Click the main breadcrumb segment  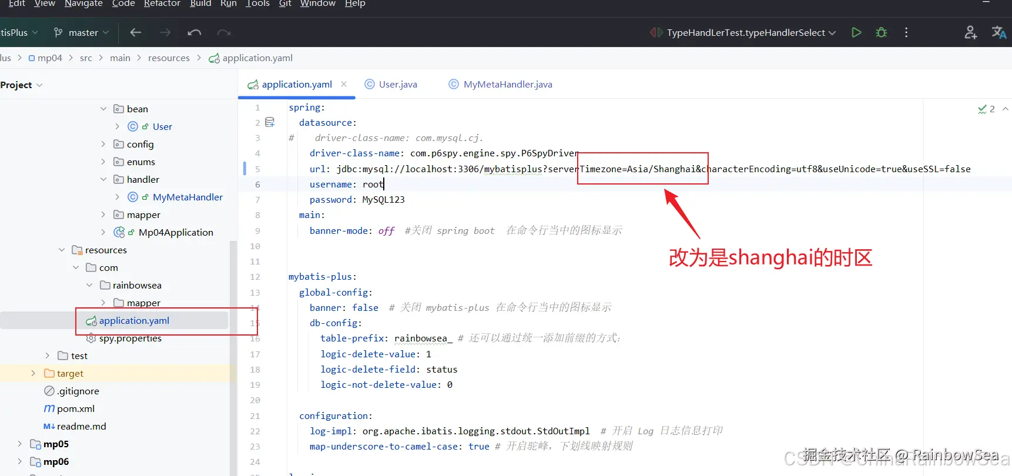120,58
